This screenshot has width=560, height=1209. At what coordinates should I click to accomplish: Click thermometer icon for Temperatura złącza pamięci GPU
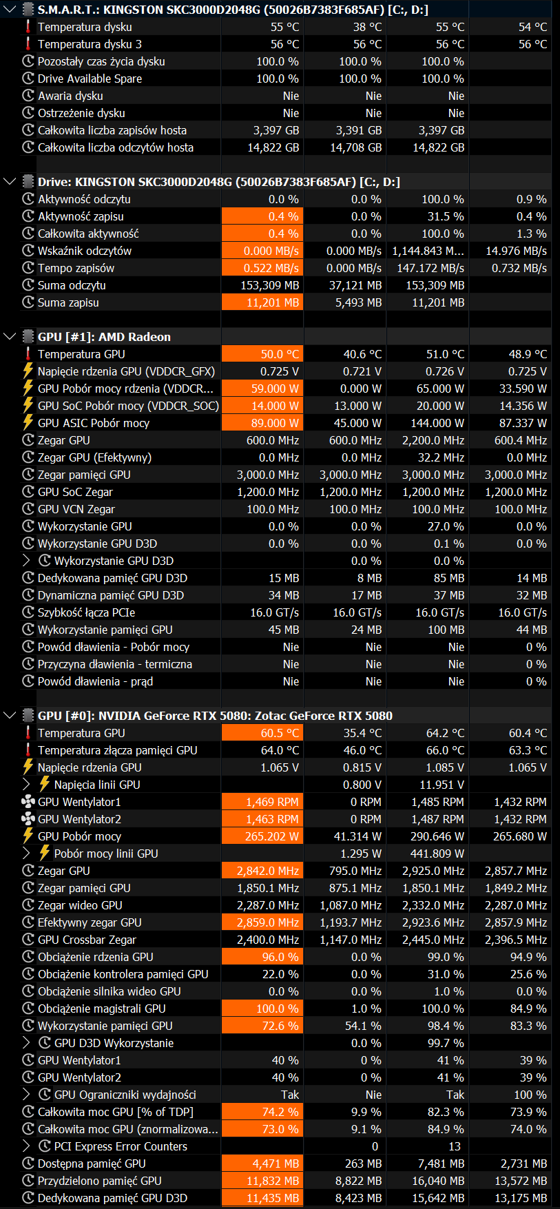28,750
